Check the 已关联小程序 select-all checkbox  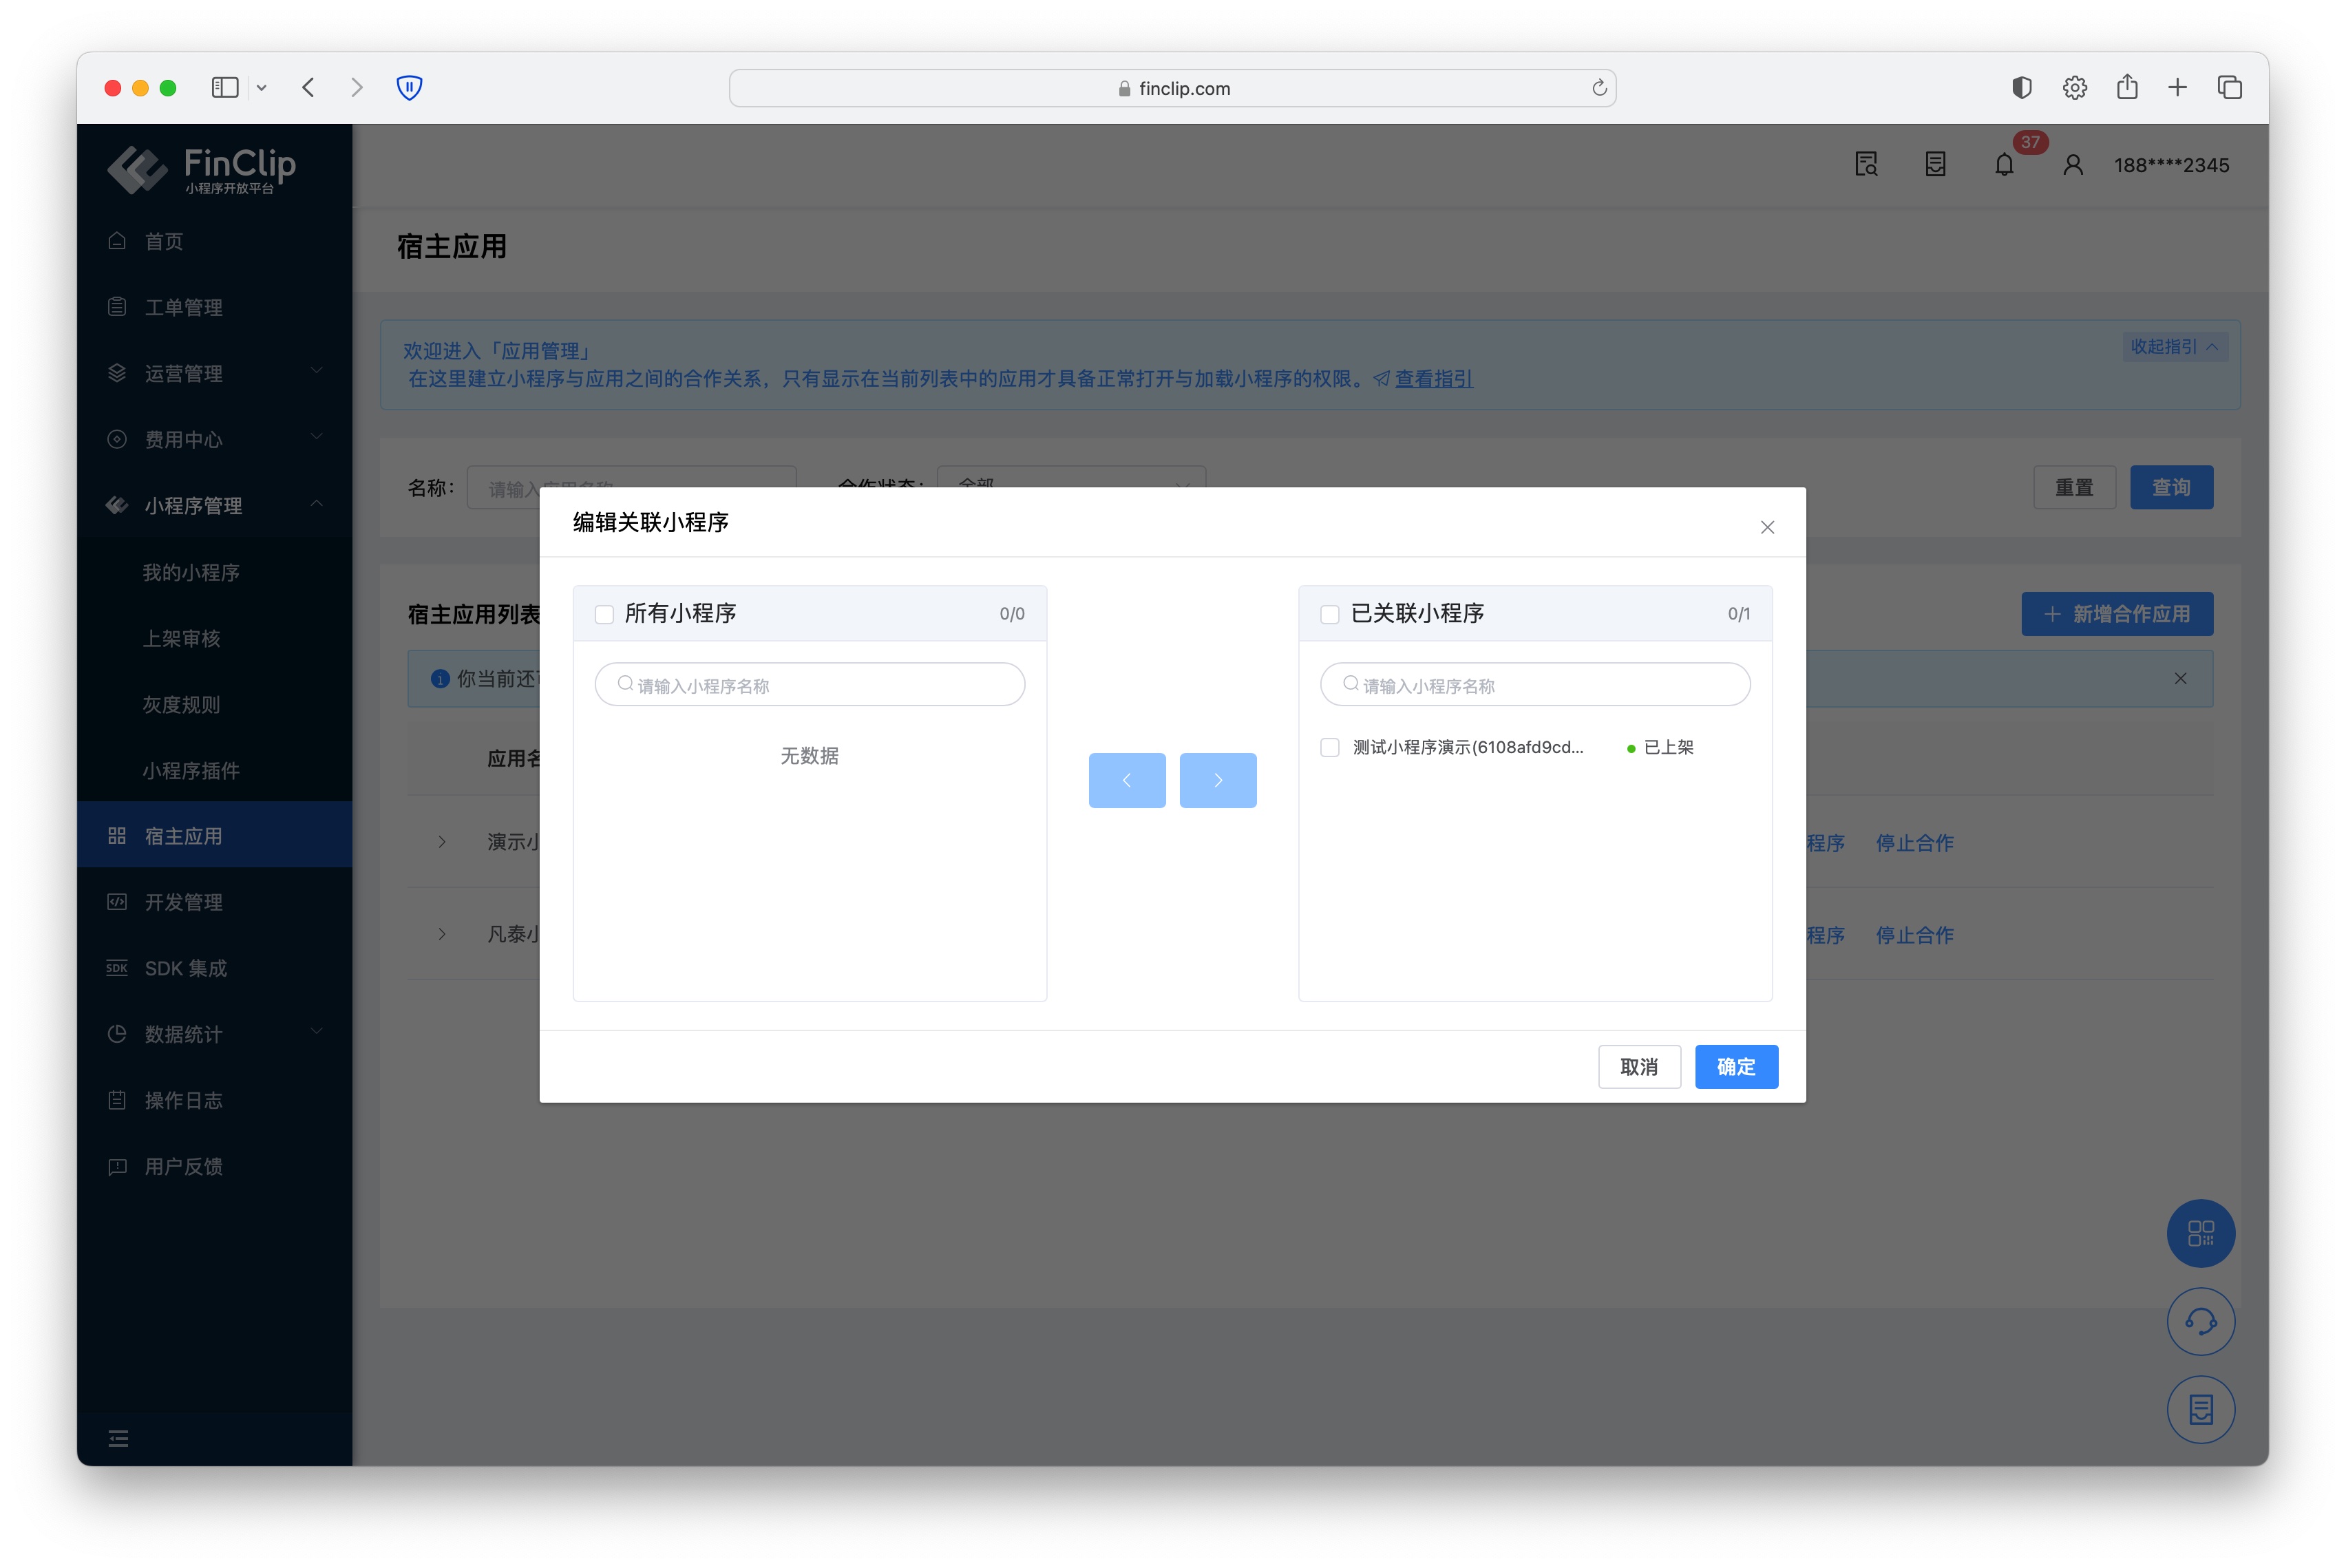[1329, 614]
